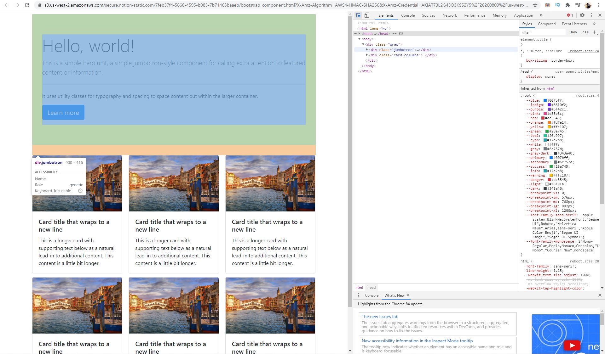
Task: Show more DevTools panel tabs
Action: (x=541, y=15)
